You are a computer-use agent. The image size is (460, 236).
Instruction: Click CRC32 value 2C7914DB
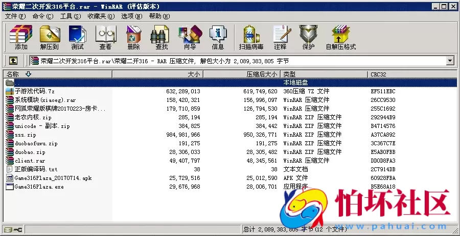pyautogui.click(x=383, y=169)
